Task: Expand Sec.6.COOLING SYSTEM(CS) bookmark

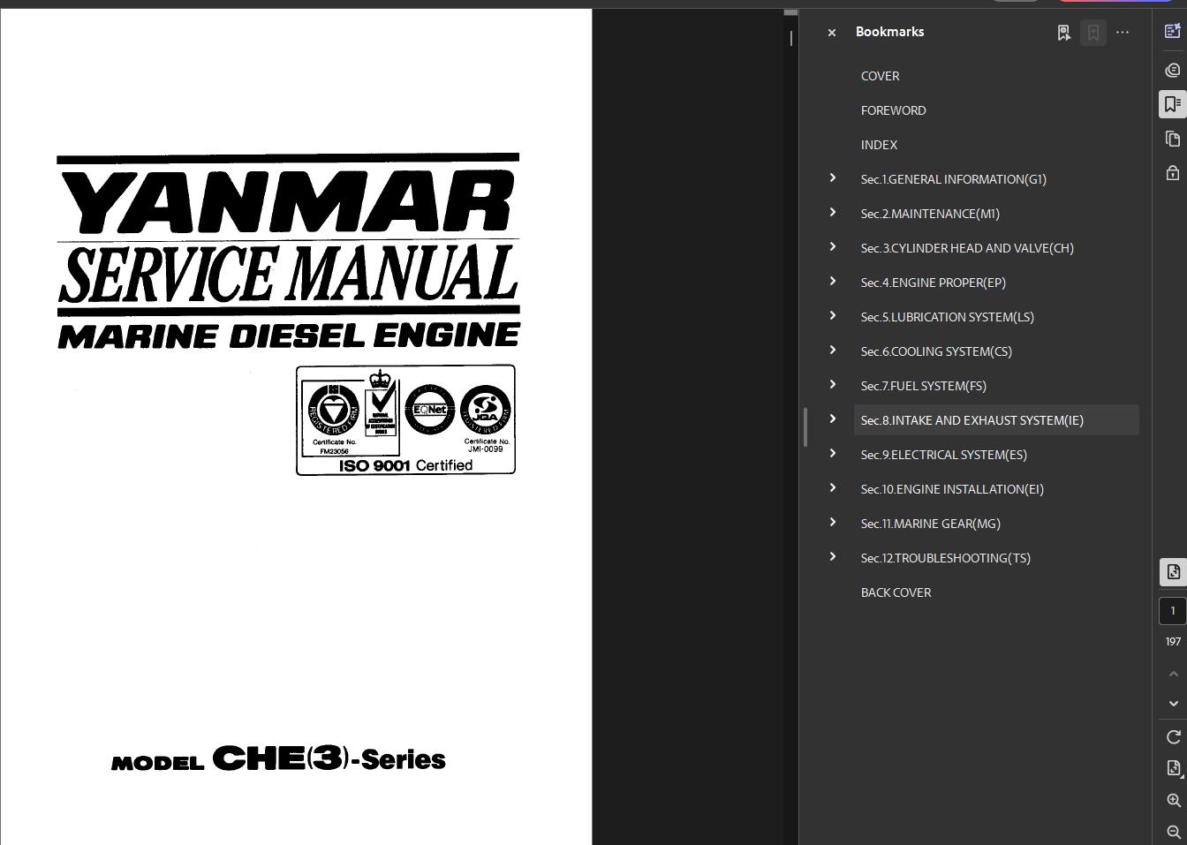Action: [833, 351]
